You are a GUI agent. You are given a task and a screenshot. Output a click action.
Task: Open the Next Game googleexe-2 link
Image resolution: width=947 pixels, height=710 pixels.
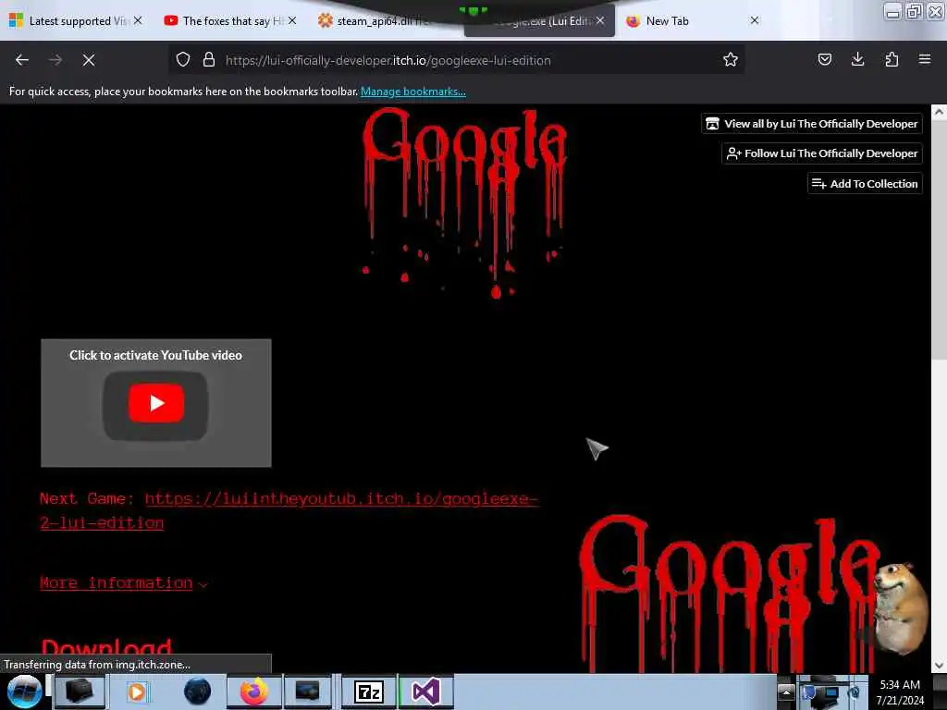(289, 510)
